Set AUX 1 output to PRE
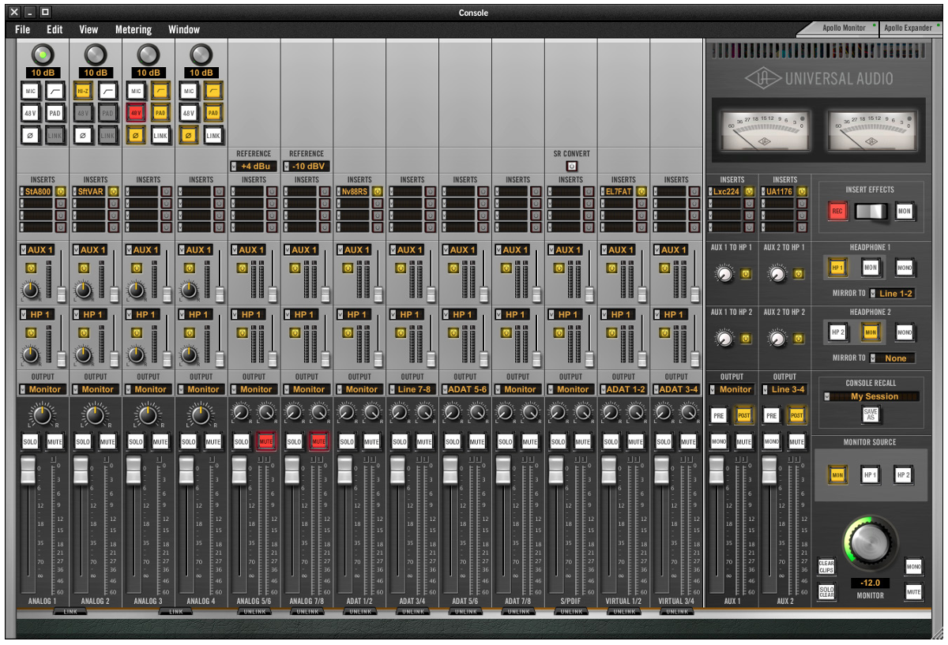948x645 pixels. [x=719, y=415]
